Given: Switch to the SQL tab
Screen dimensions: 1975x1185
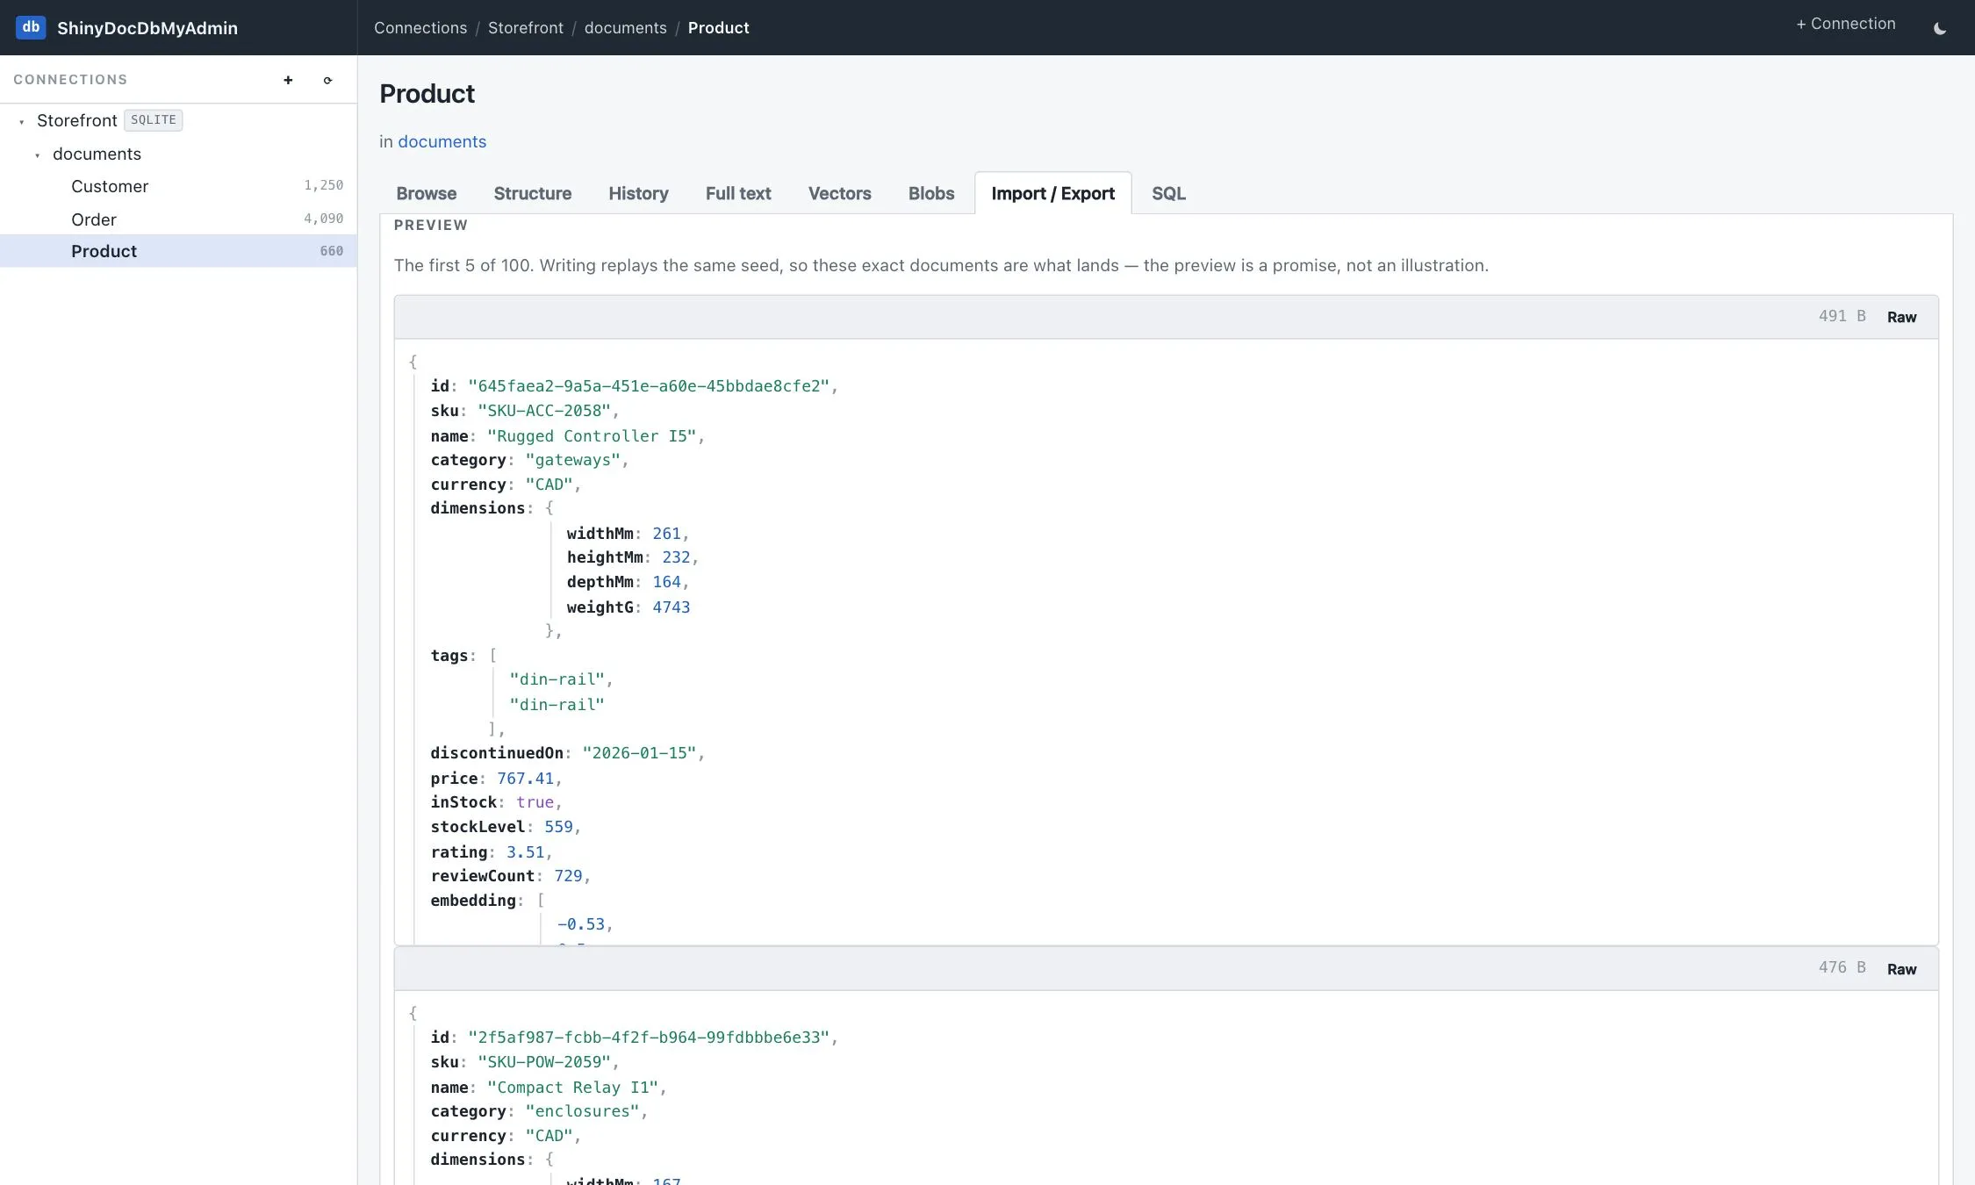Looking at the screenshot, I should 1168,193.
